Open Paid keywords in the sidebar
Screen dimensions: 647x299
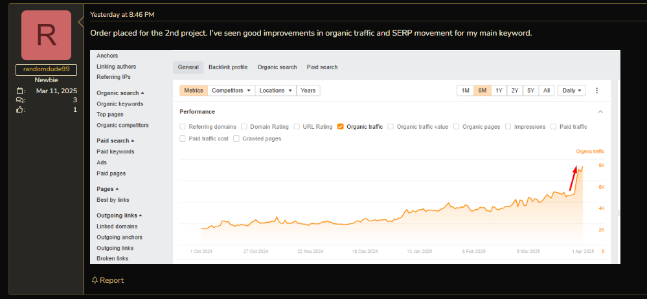[x=115, y=151]
